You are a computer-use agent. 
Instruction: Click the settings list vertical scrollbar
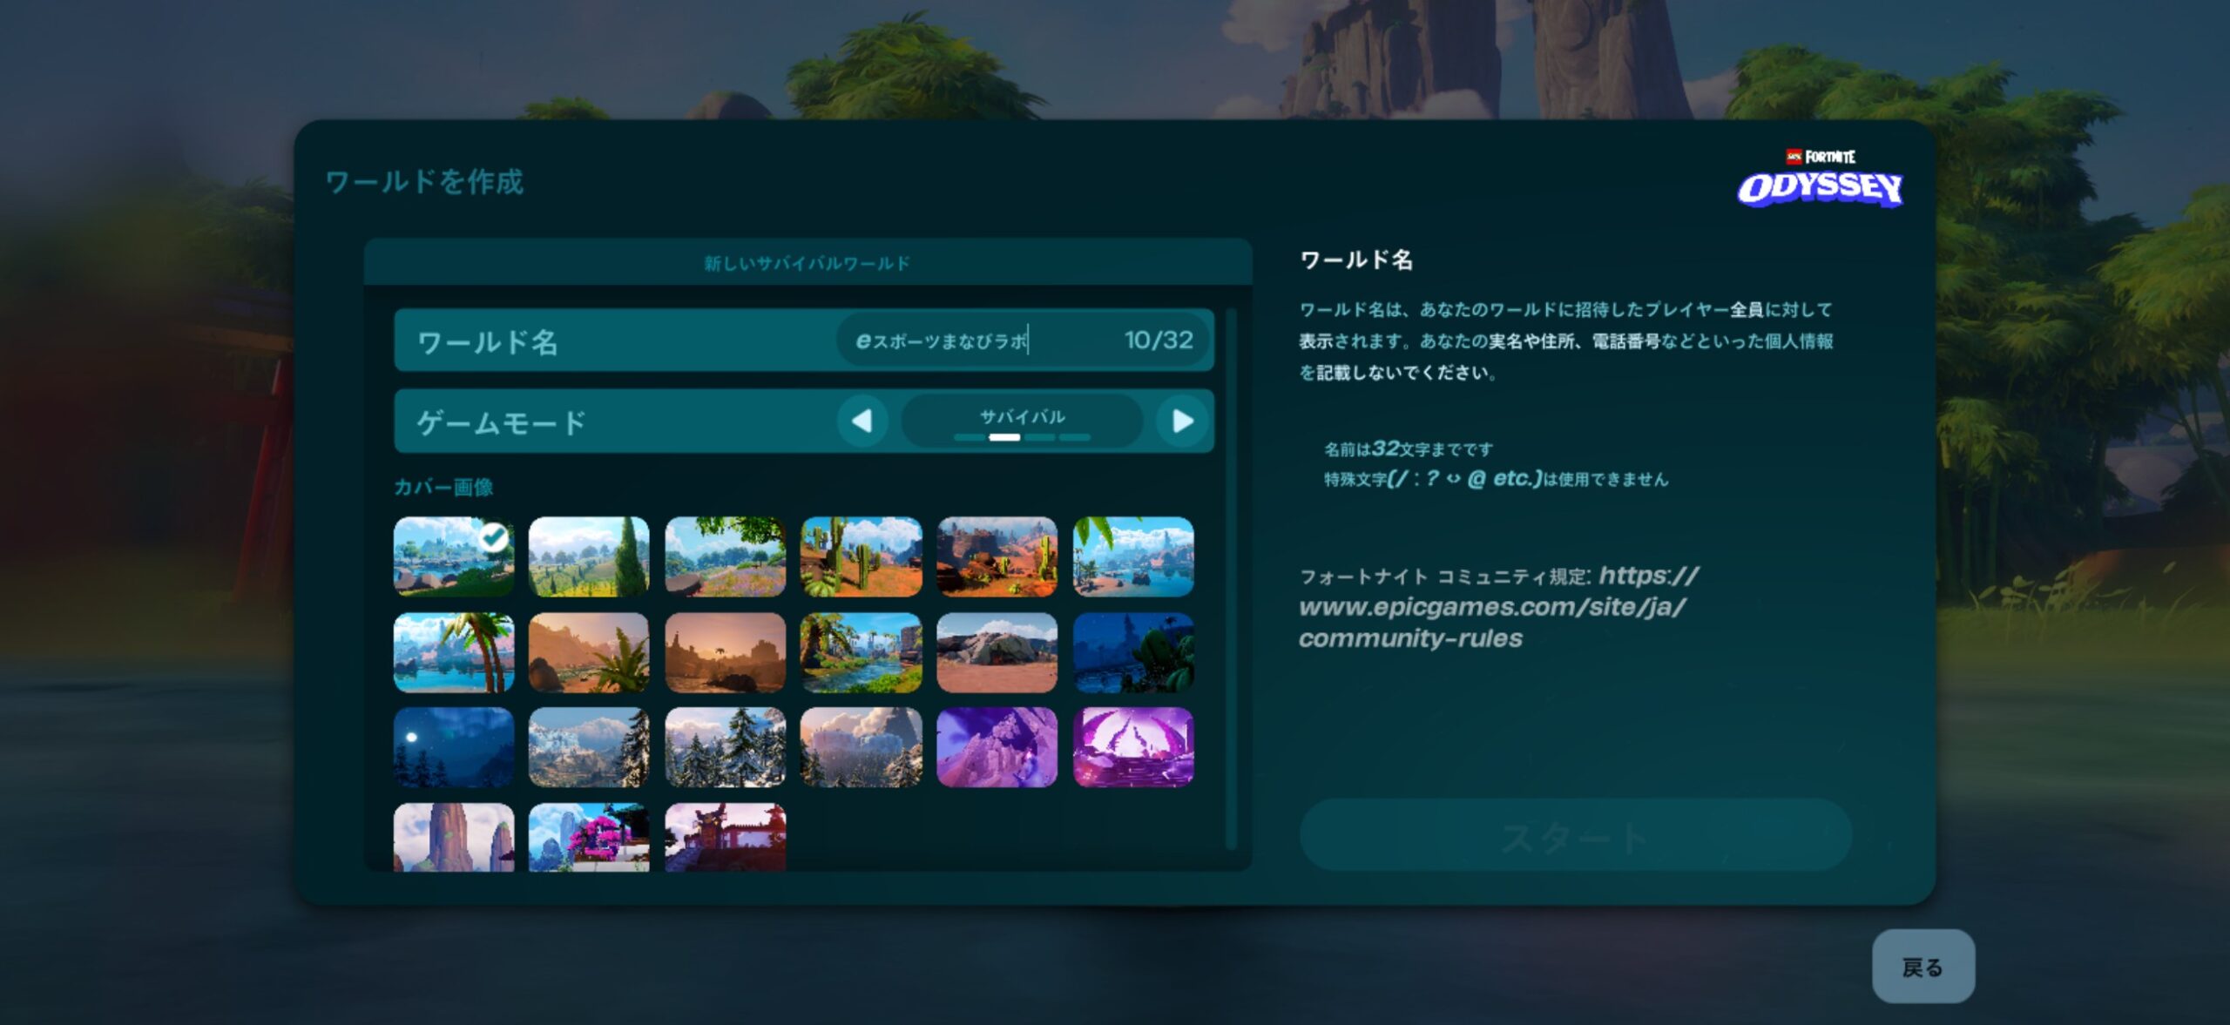tap(1231, 577)
